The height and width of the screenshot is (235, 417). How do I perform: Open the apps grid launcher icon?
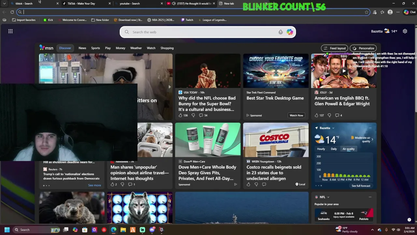(x=10, y=31)
